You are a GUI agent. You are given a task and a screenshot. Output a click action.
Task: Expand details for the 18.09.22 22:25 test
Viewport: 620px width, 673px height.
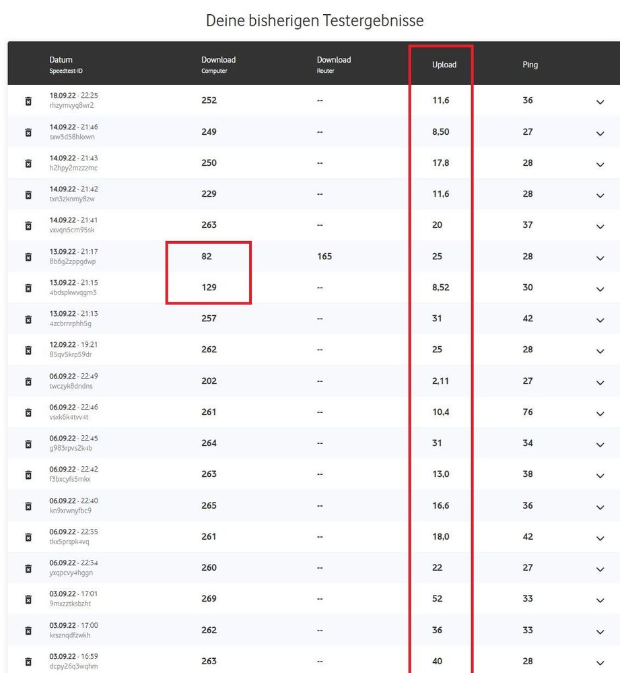(x=600, y=102)
